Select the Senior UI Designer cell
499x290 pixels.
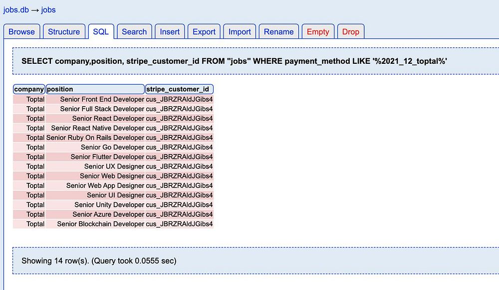[x=95, y=195]
